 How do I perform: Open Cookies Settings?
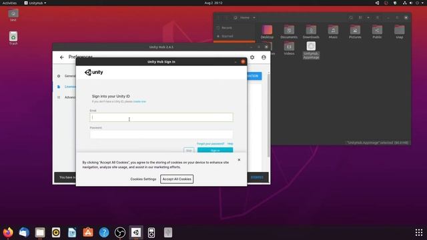click(143, 179)
